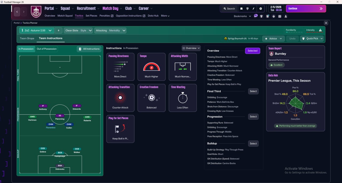Viewport: 342px width, 183px height.
Task: Select the BGK Dúbravka player on pitch
Action: (60, 167)
